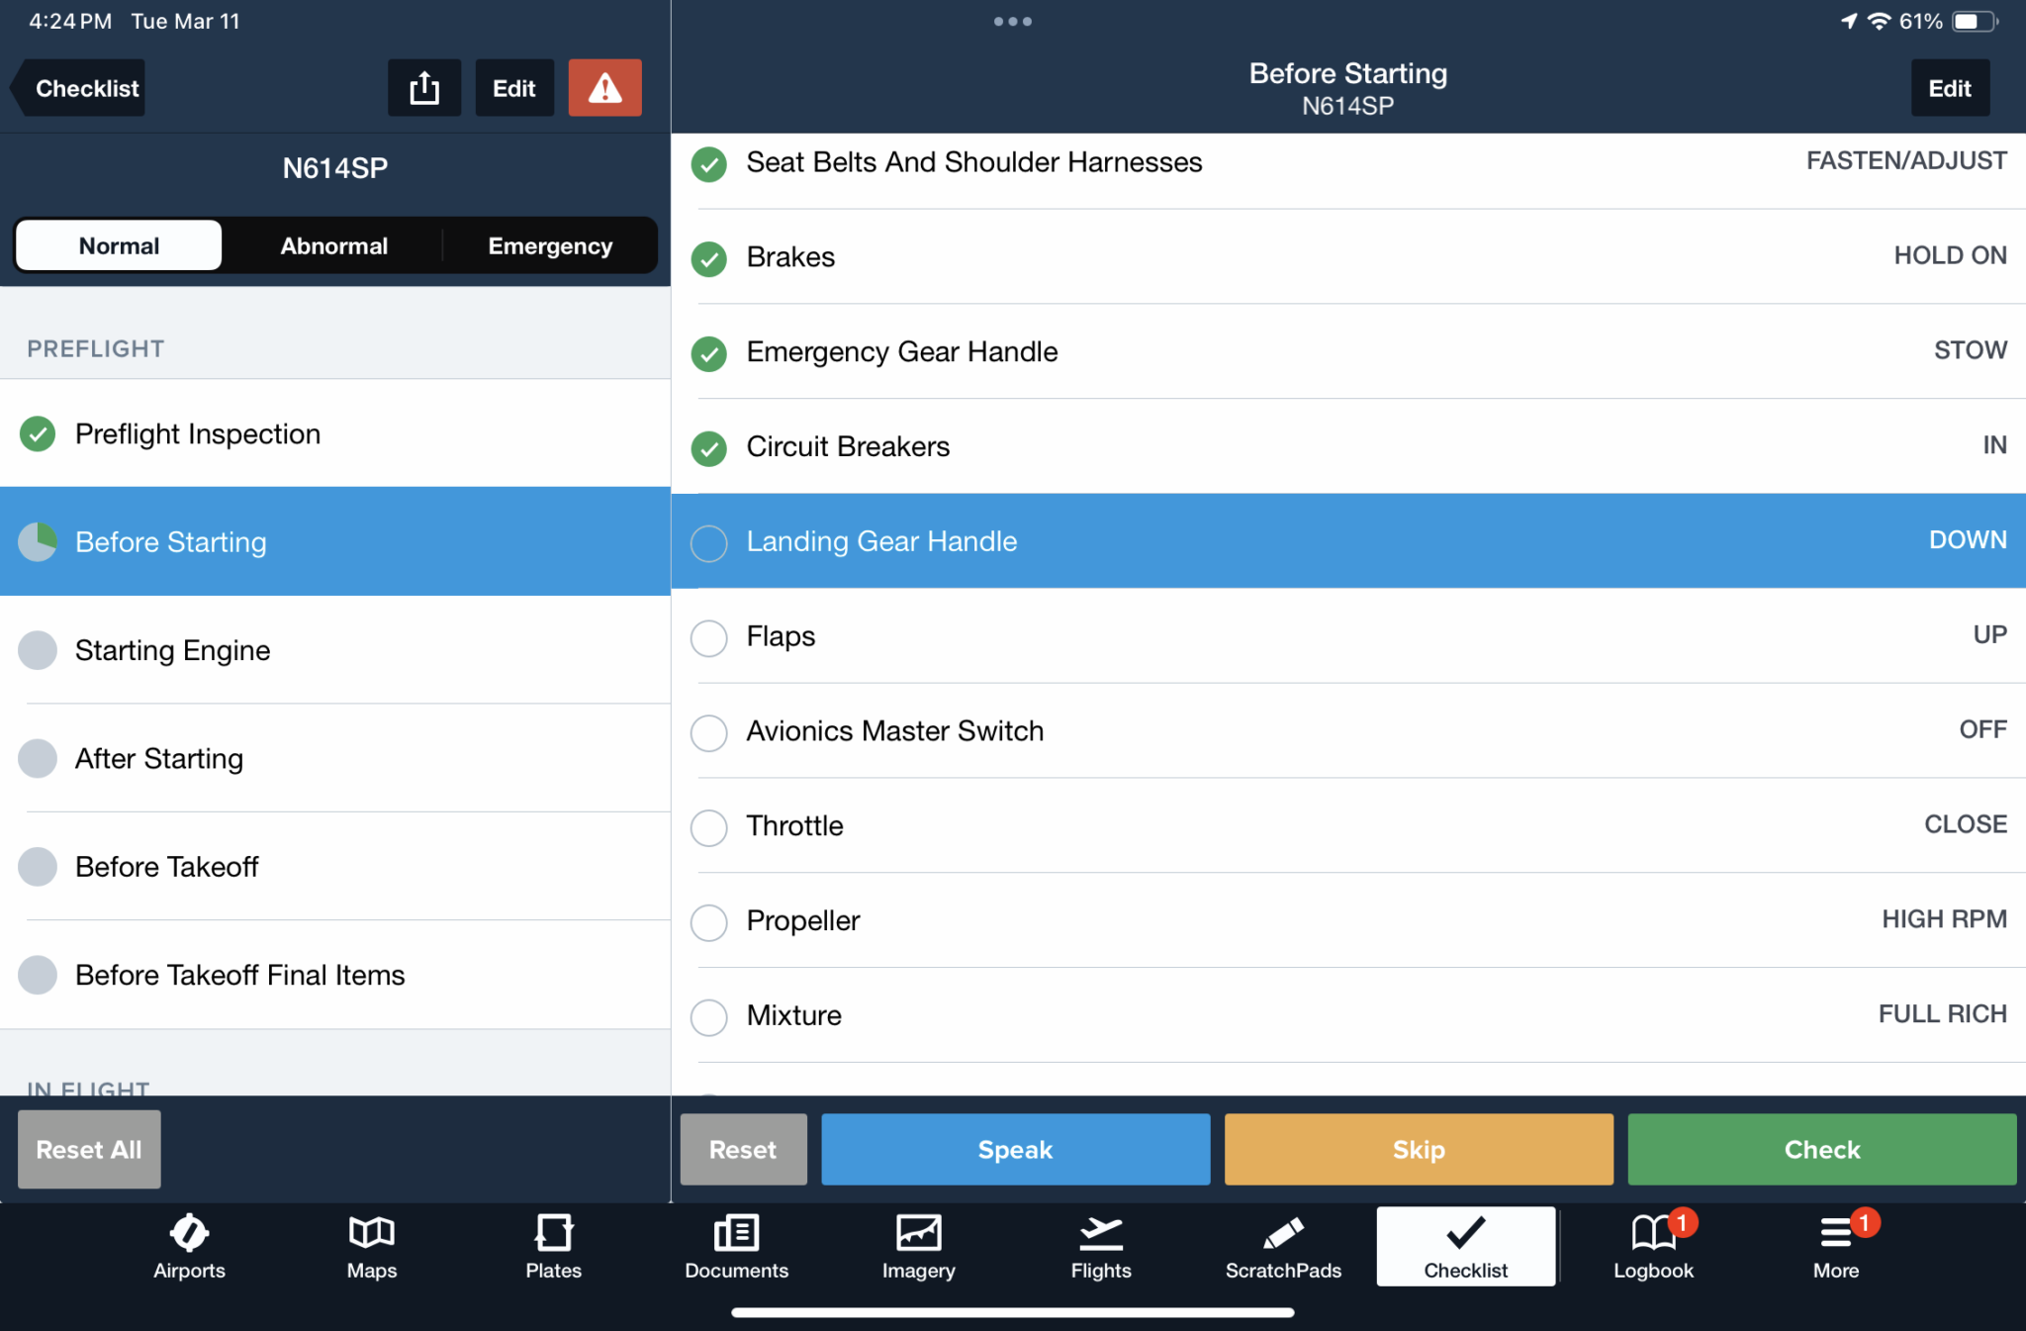Switch to the Emergency checklist tab
The height and width of the screenshot is (1331, 2026).
(550, 245)
